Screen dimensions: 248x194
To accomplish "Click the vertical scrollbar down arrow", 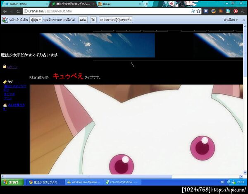I will (x=245, y=172).
